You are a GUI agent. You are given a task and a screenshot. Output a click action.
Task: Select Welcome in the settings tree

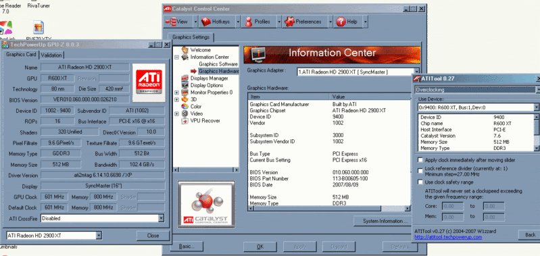200,50
